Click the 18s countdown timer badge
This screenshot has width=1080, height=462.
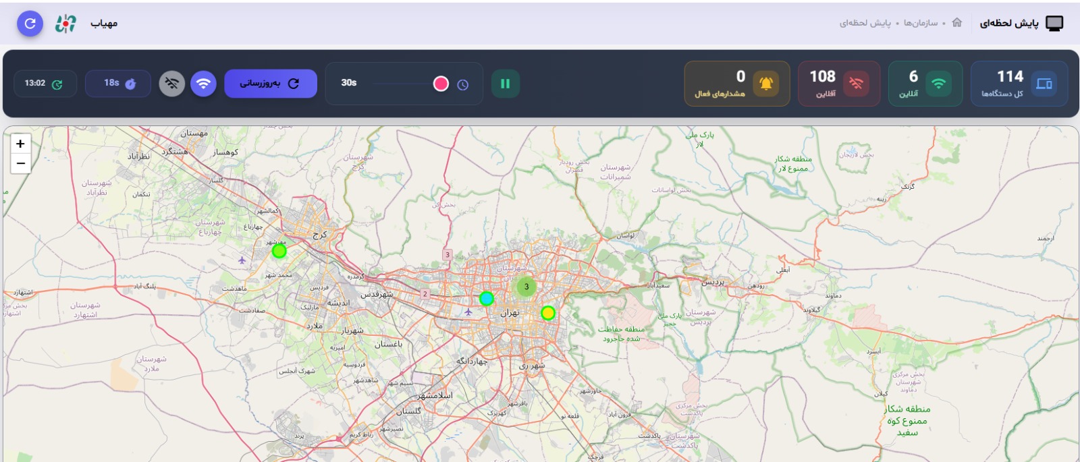(x=118, y=84)
